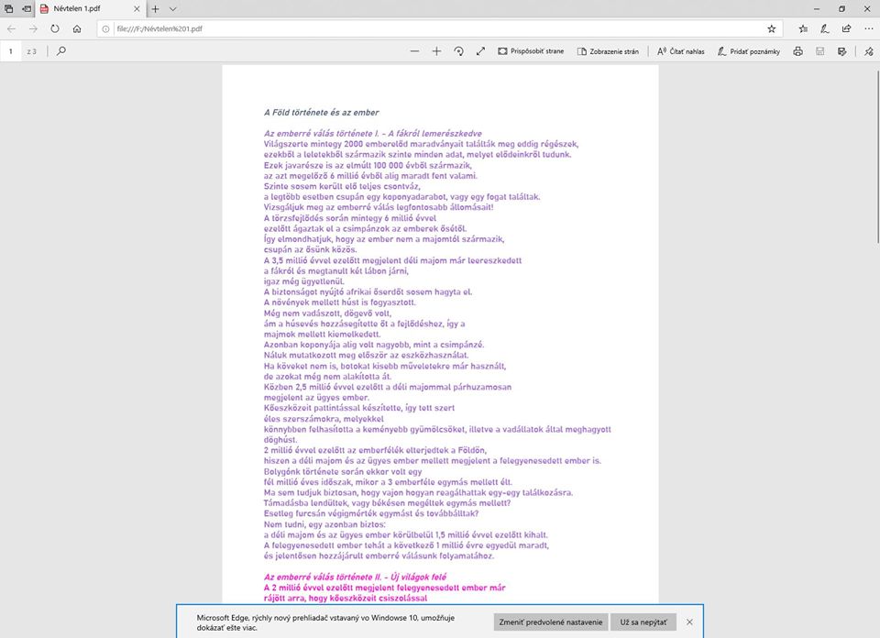The width and height of the screenshot is (880, 638).
Task: Click Prispôsobiť strane fit-to-page button
Action: (x=531, y=51)
